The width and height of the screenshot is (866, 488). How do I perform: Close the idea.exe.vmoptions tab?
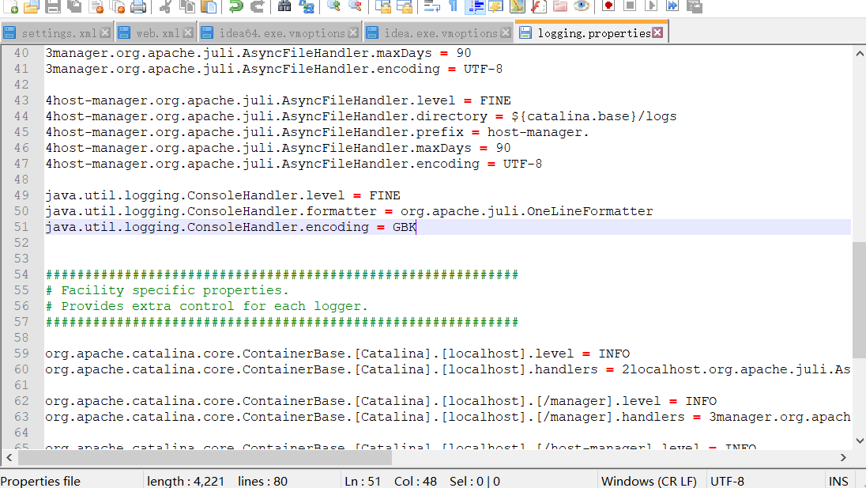point(506,32)
